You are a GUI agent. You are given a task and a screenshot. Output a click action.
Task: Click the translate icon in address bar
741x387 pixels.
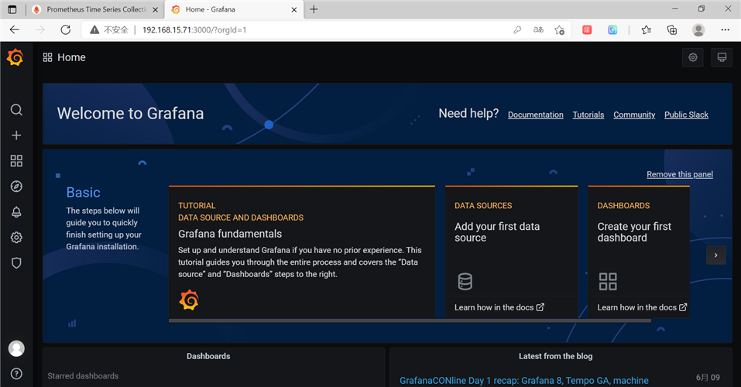tap(538, 29)
